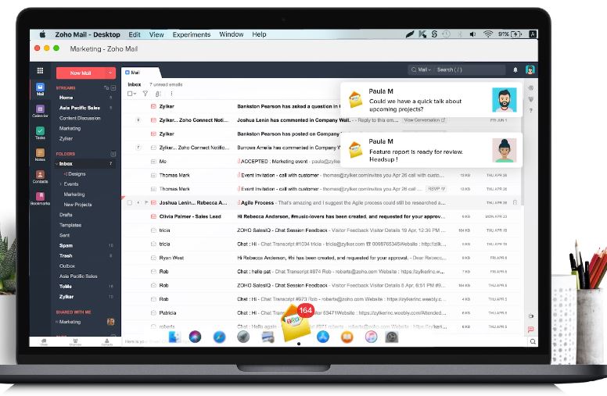
Task: Open the Content Discussion stream
Action: tap(80, 118)
